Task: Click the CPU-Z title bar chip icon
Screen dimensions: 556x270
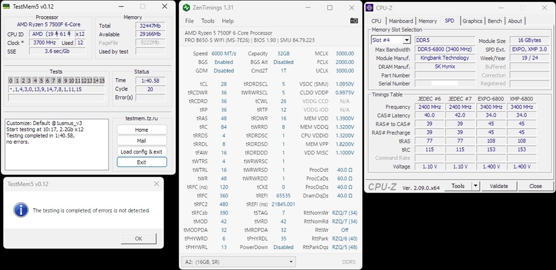Action: [370, 8]
